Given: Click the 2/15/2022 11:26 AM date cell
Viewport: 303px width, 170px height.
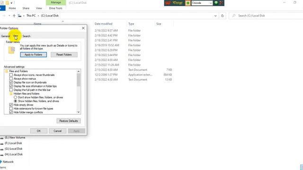Looking at the screenshot, I should (x=107, y=65).
